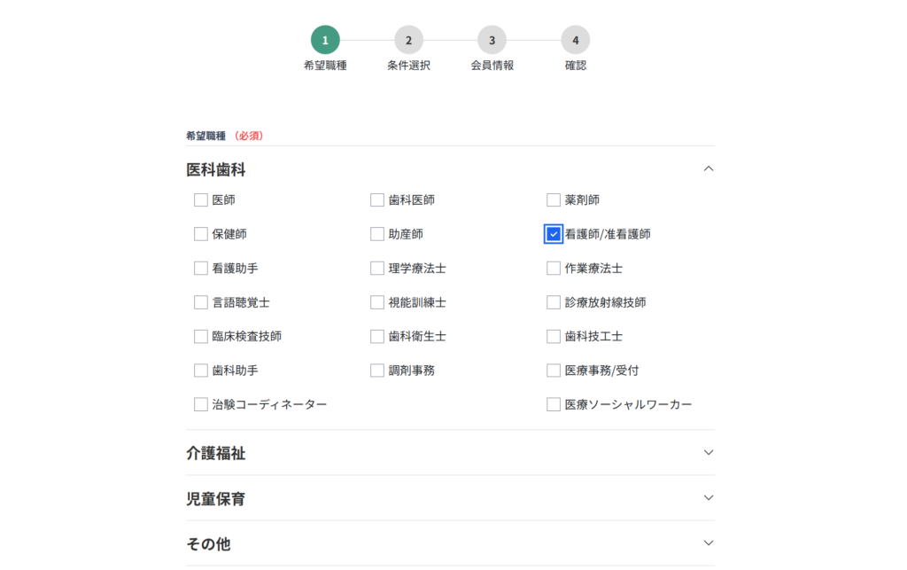The height and width of the screenshot is (570, 907).
Task: Uncheck the 看護師/准看護師 checkbox
Action: 554,234
